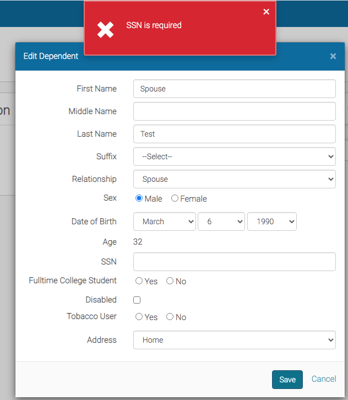This screenshot has height=400, width=348.
Task: Open the birth month dropdown
Action: 165,221
